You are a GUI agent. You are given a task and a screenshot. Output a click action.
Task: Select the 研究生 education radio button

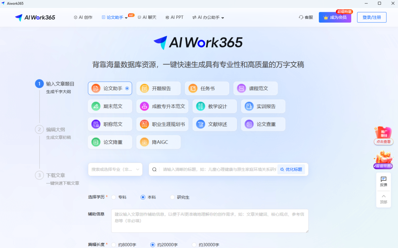click(172, 197)
